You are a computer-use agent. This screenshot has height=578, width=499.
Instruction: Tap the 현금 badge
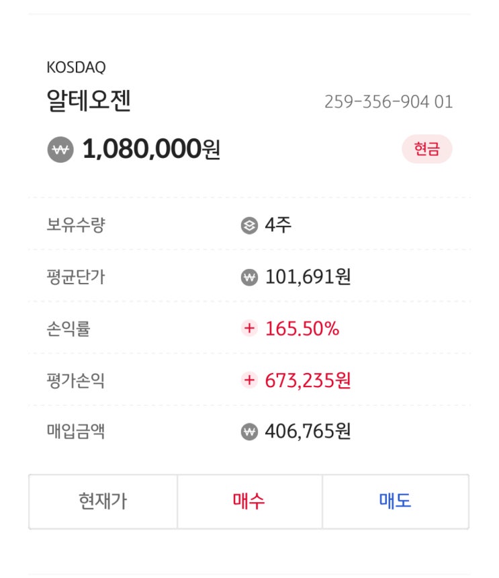pos(426,149)
